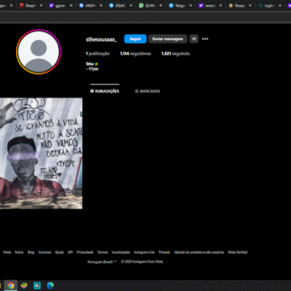This screenshot has width=291, height=291.
Task: Switch to the SQUAD Telegram browser tab
Action: [x=120, y=5]
